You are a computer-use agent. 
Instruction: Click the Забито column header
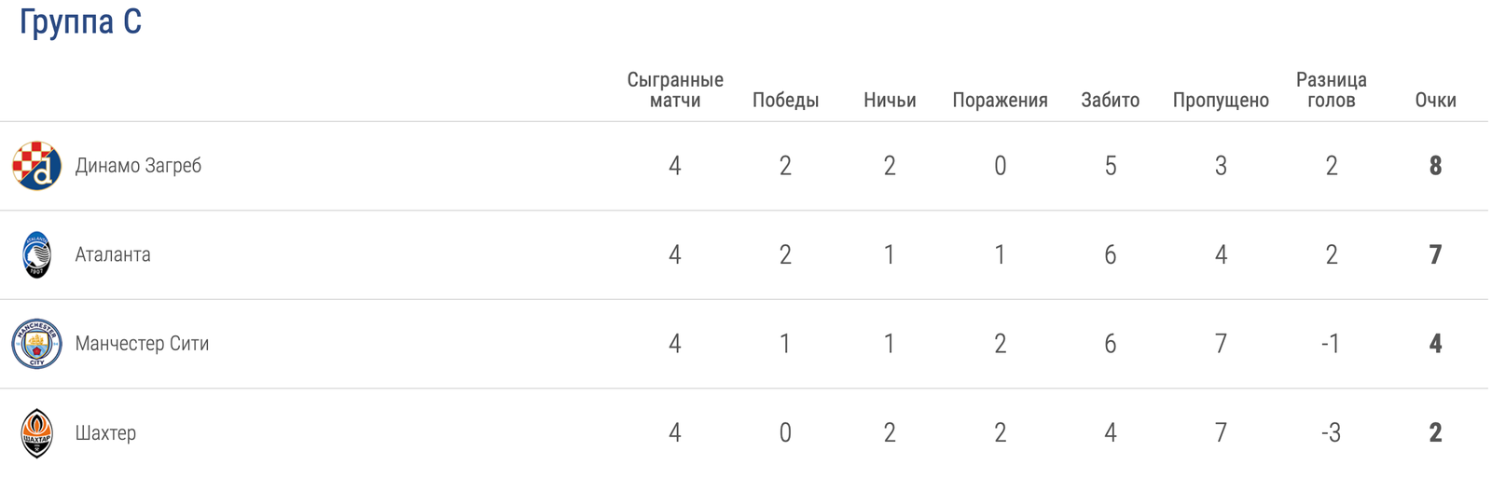1110,101
